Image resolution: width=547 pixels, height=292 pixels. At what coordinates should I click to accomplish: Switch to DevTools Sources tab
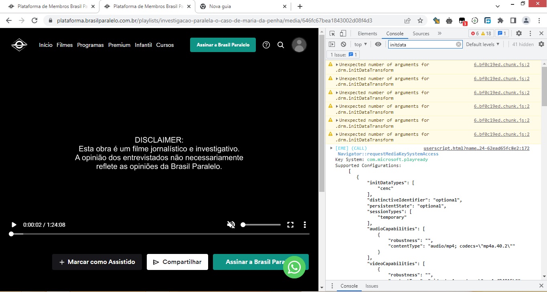point(421,34)
